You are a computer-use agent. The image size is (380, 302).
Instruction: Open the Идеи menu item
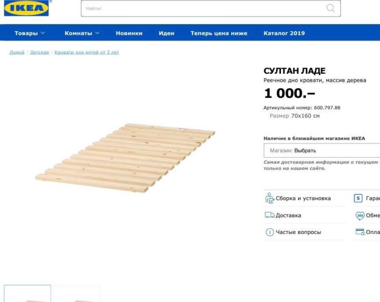pyautogui.click(x=166, y=33)
